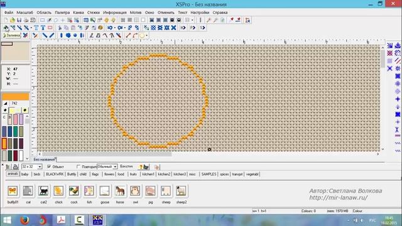Pick the teal green palette swatch

pos(15,131)
